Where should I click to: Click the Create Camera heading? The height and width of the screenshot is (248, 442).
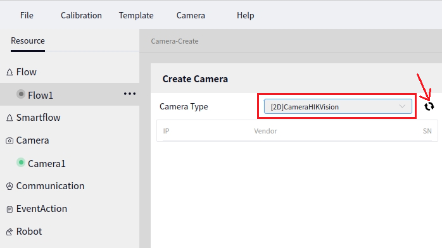point(195,79)
